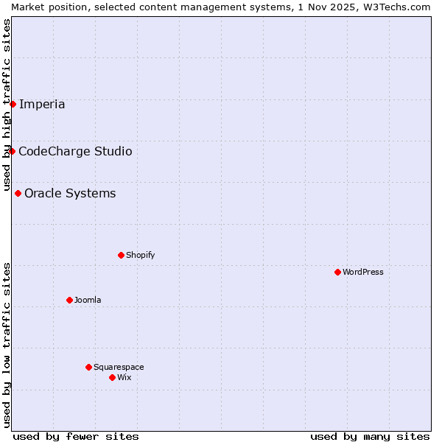The image size is (442, 442).
Task: Click the 'used by many sites' axis label
Action: tap(370, 436)
